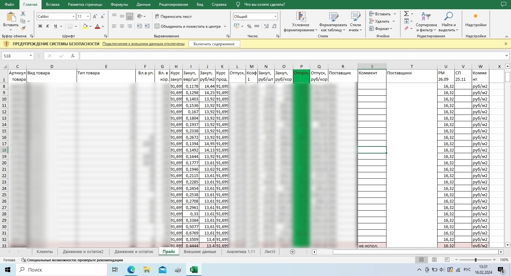Increase font size with the larger A icon
This screenshot has width=511, height=276.
coord(95,17)
